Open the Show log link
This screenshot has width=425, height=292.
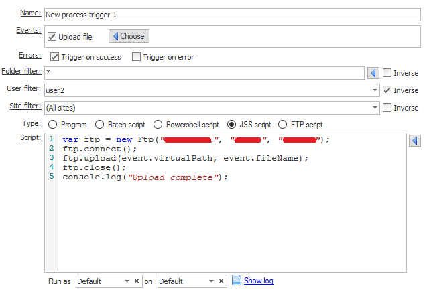coord(258,281)
